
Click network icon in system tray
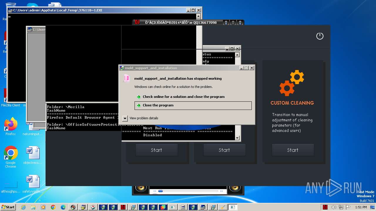point(341,207)
